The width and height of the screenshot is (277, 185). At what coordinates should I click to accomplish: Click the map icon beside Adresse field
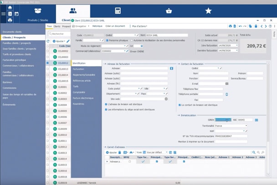point(172,68)
